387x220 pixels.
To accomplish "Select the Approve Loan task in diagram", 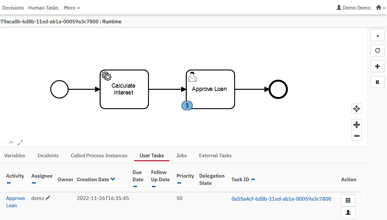I will pos(210,89).
